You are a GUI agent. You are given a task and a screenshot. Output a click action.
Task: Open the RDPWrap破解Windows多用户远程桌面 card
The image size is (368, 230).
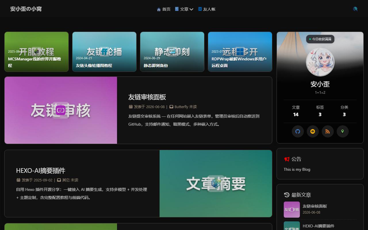point(240,52)
